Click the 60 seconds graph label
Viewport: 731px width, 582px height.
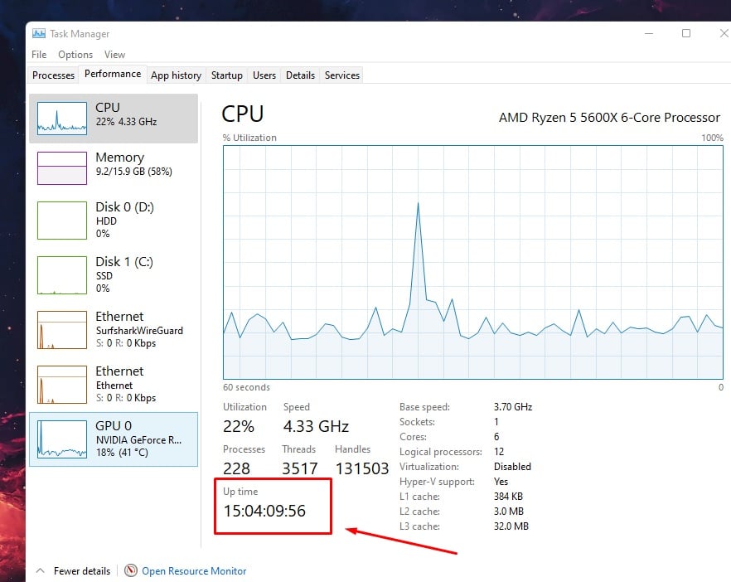pos(246,387)
